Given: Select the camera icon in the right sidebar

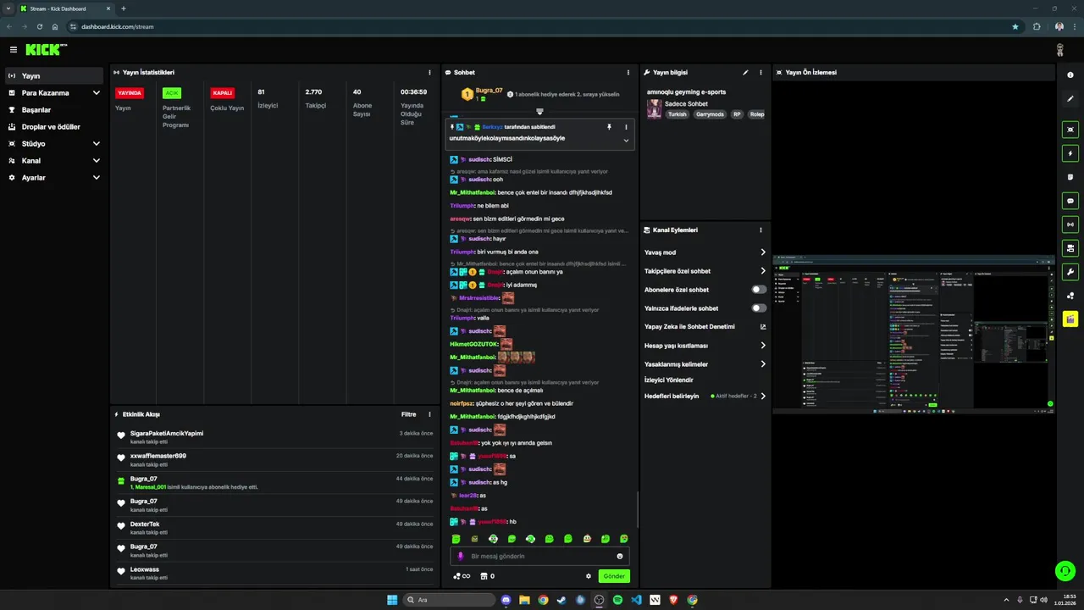Looking at the screenshot, I should coord(1070,248).
